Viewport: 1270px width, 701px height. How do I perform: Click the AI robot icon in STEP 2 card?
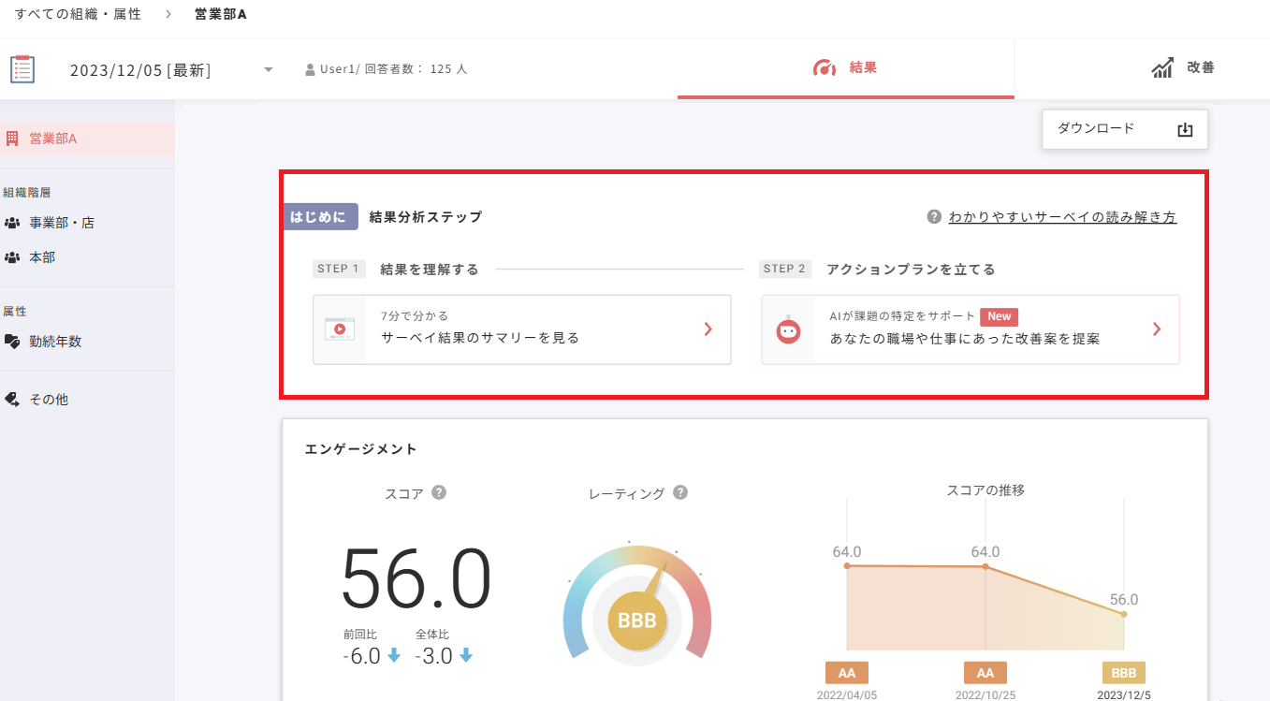pyautogui.click(x=787, y=329)
